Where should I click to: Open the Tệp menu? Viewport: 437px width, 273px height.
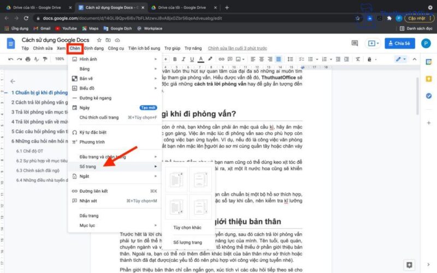coord(25,48)
